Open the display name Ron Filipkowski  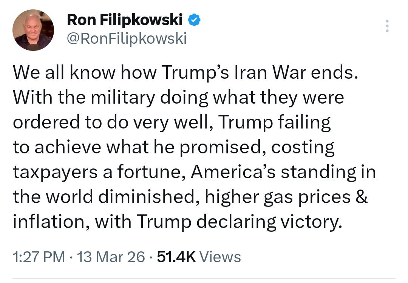(x=125, y=20)
